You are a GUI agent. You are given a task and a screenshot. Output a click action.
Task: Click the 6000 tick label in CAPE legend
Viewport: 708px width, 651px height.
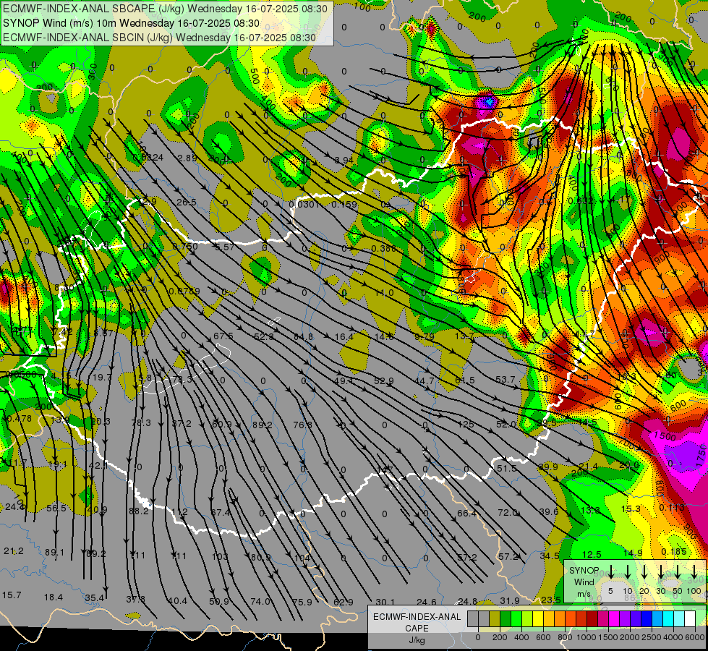694,637
